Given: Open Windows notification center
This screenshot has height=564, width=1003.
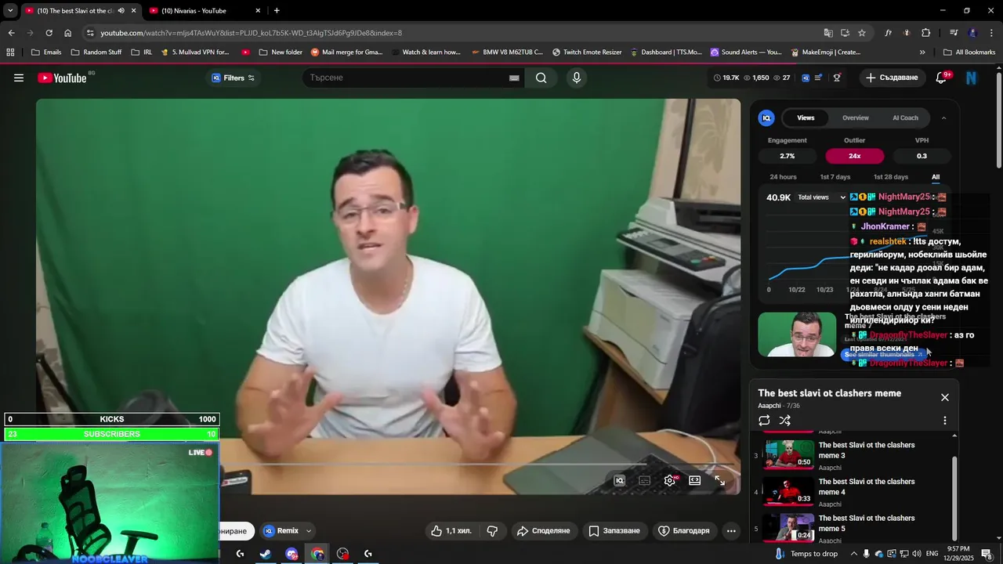Looking at the screenshot, I should (x=987, y=554).
